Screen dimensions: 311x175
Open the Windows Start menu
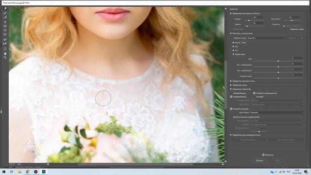(4, 172)
